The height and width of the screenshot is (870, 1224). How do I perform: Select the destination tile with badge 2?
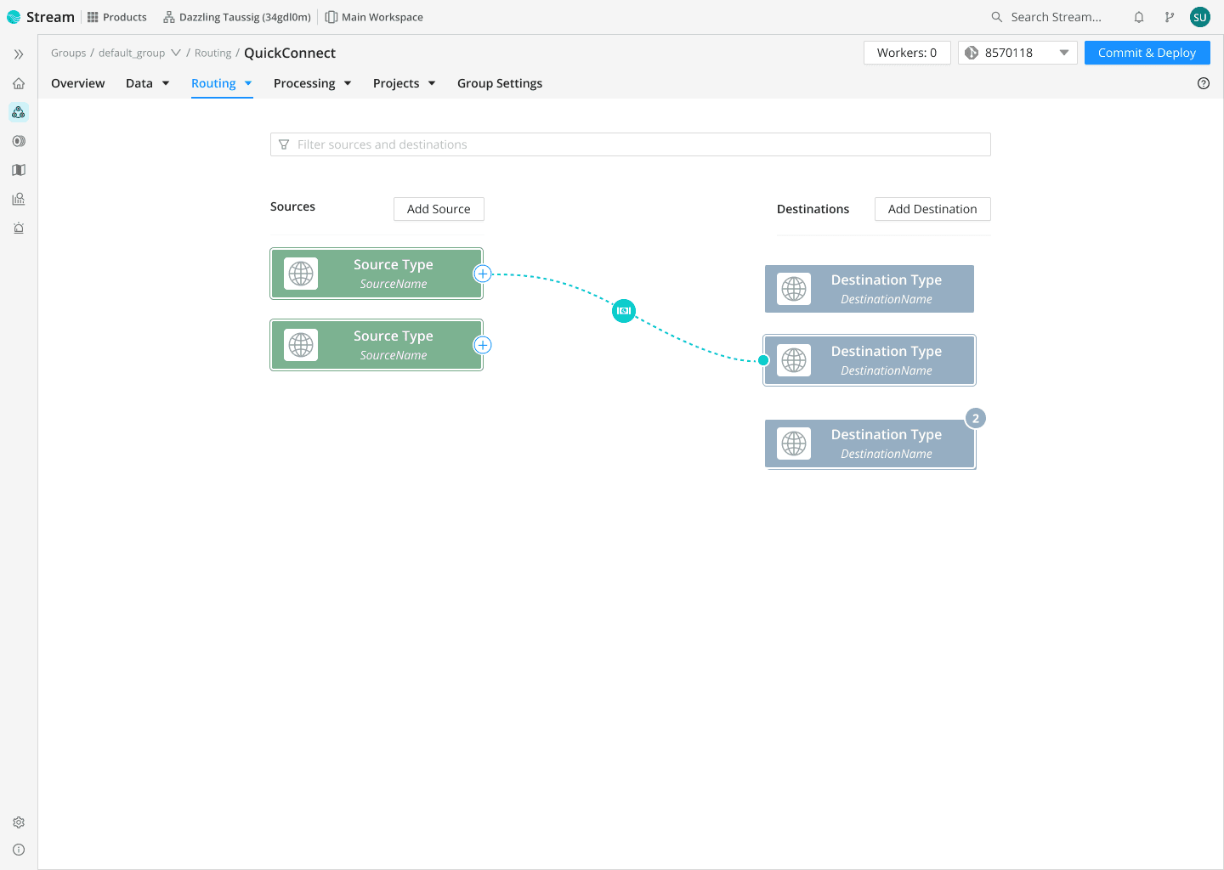tap(870, 443)
